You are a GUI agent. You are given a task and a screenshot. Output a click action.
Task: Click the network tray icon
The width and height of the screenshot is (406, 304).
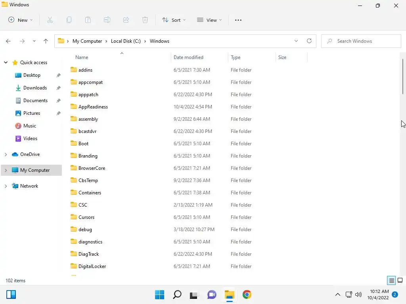coord(349,294)
